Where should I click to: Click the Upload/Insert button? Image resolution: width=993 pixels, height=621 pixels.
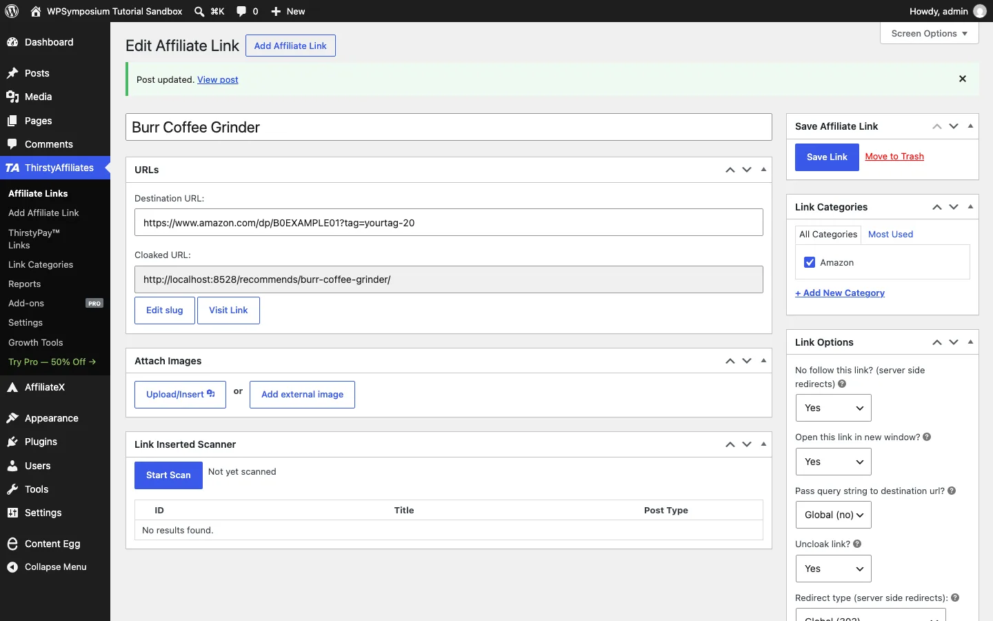point(180,394)
